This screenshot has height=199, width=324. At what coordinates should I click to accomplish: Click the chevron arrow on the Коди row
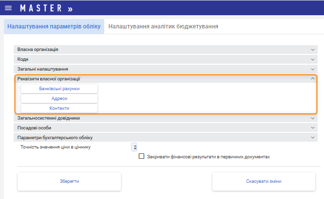tap(313, 59)
